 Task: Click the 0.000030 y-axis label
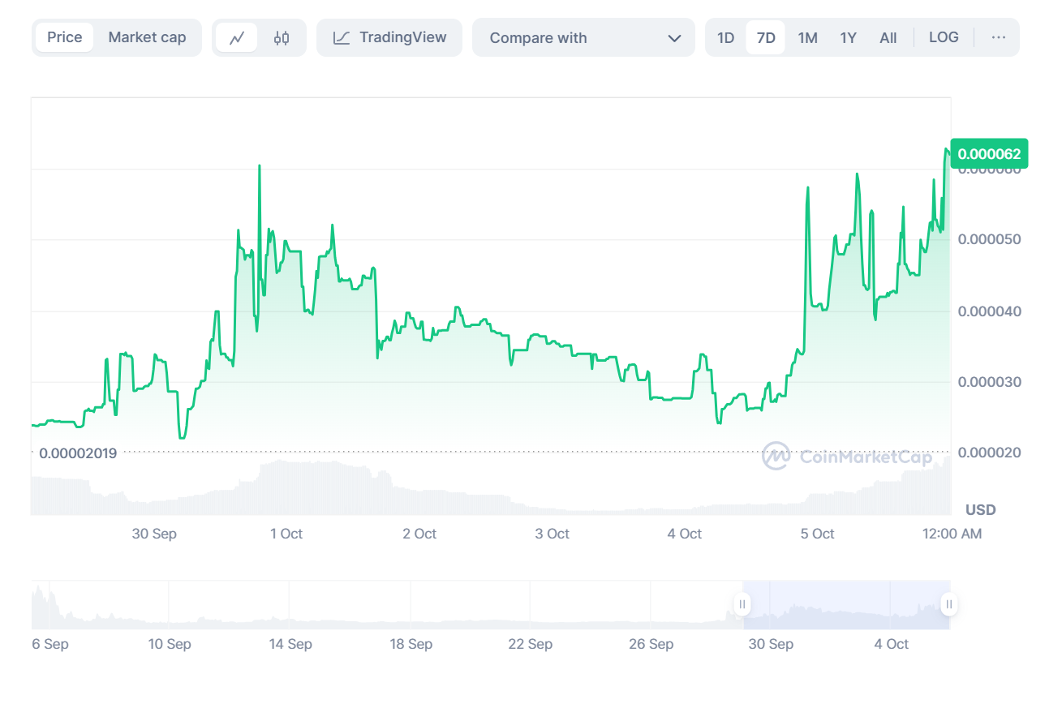[990, 382]
